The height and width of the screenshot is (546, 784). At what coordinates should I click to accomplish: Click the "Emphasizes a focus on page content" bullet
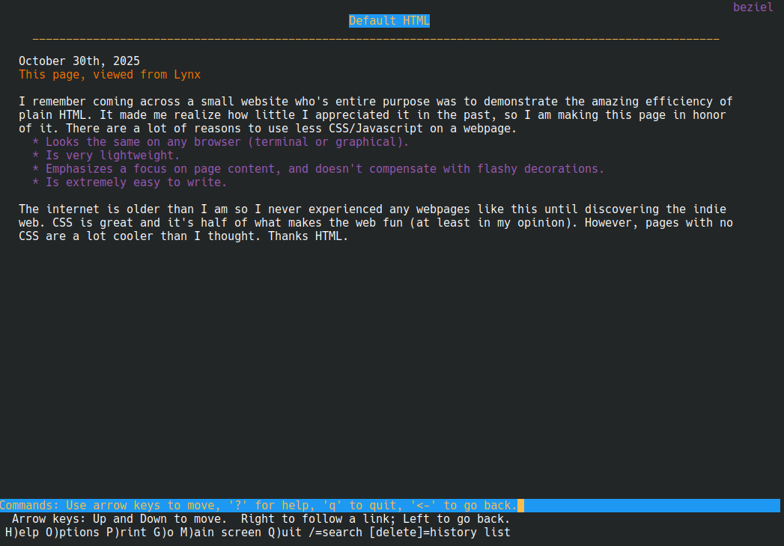(x=324, y=169)
